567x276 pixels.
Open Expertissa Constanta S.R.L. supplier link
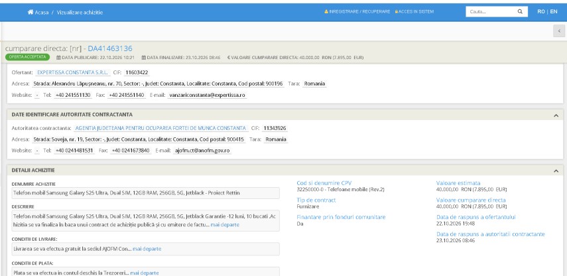pos(72,73)
